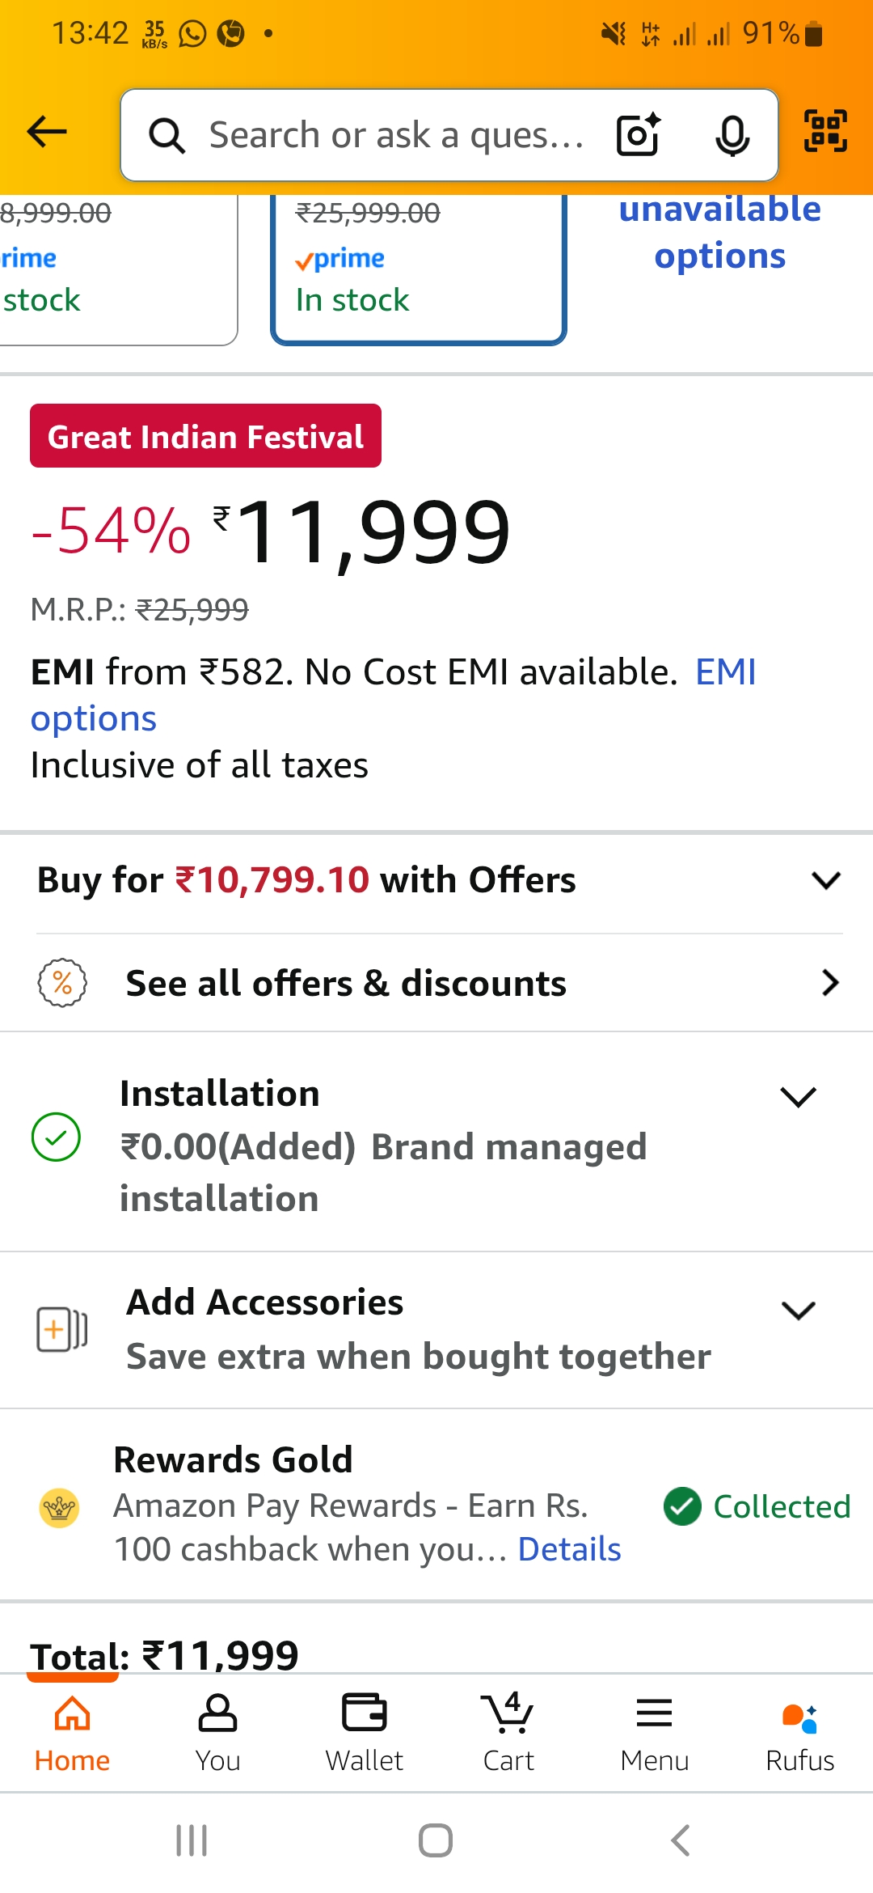Tap the camera icon for visual search
This screenshot has width=873, height=1893.
638,135
